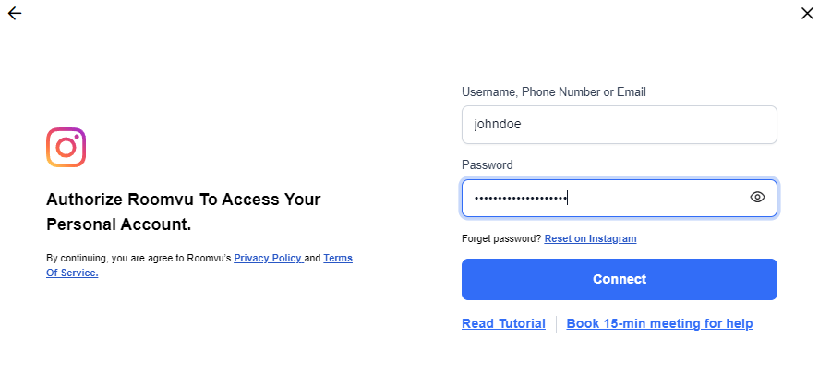Click inside the masked Password field
Image resolution: width=819 pixels, height=376 pixels.
[x=646, y=198]
